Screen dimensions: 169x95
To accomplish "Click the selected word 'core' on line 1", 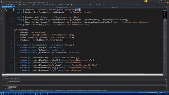I will coord(77,10).
